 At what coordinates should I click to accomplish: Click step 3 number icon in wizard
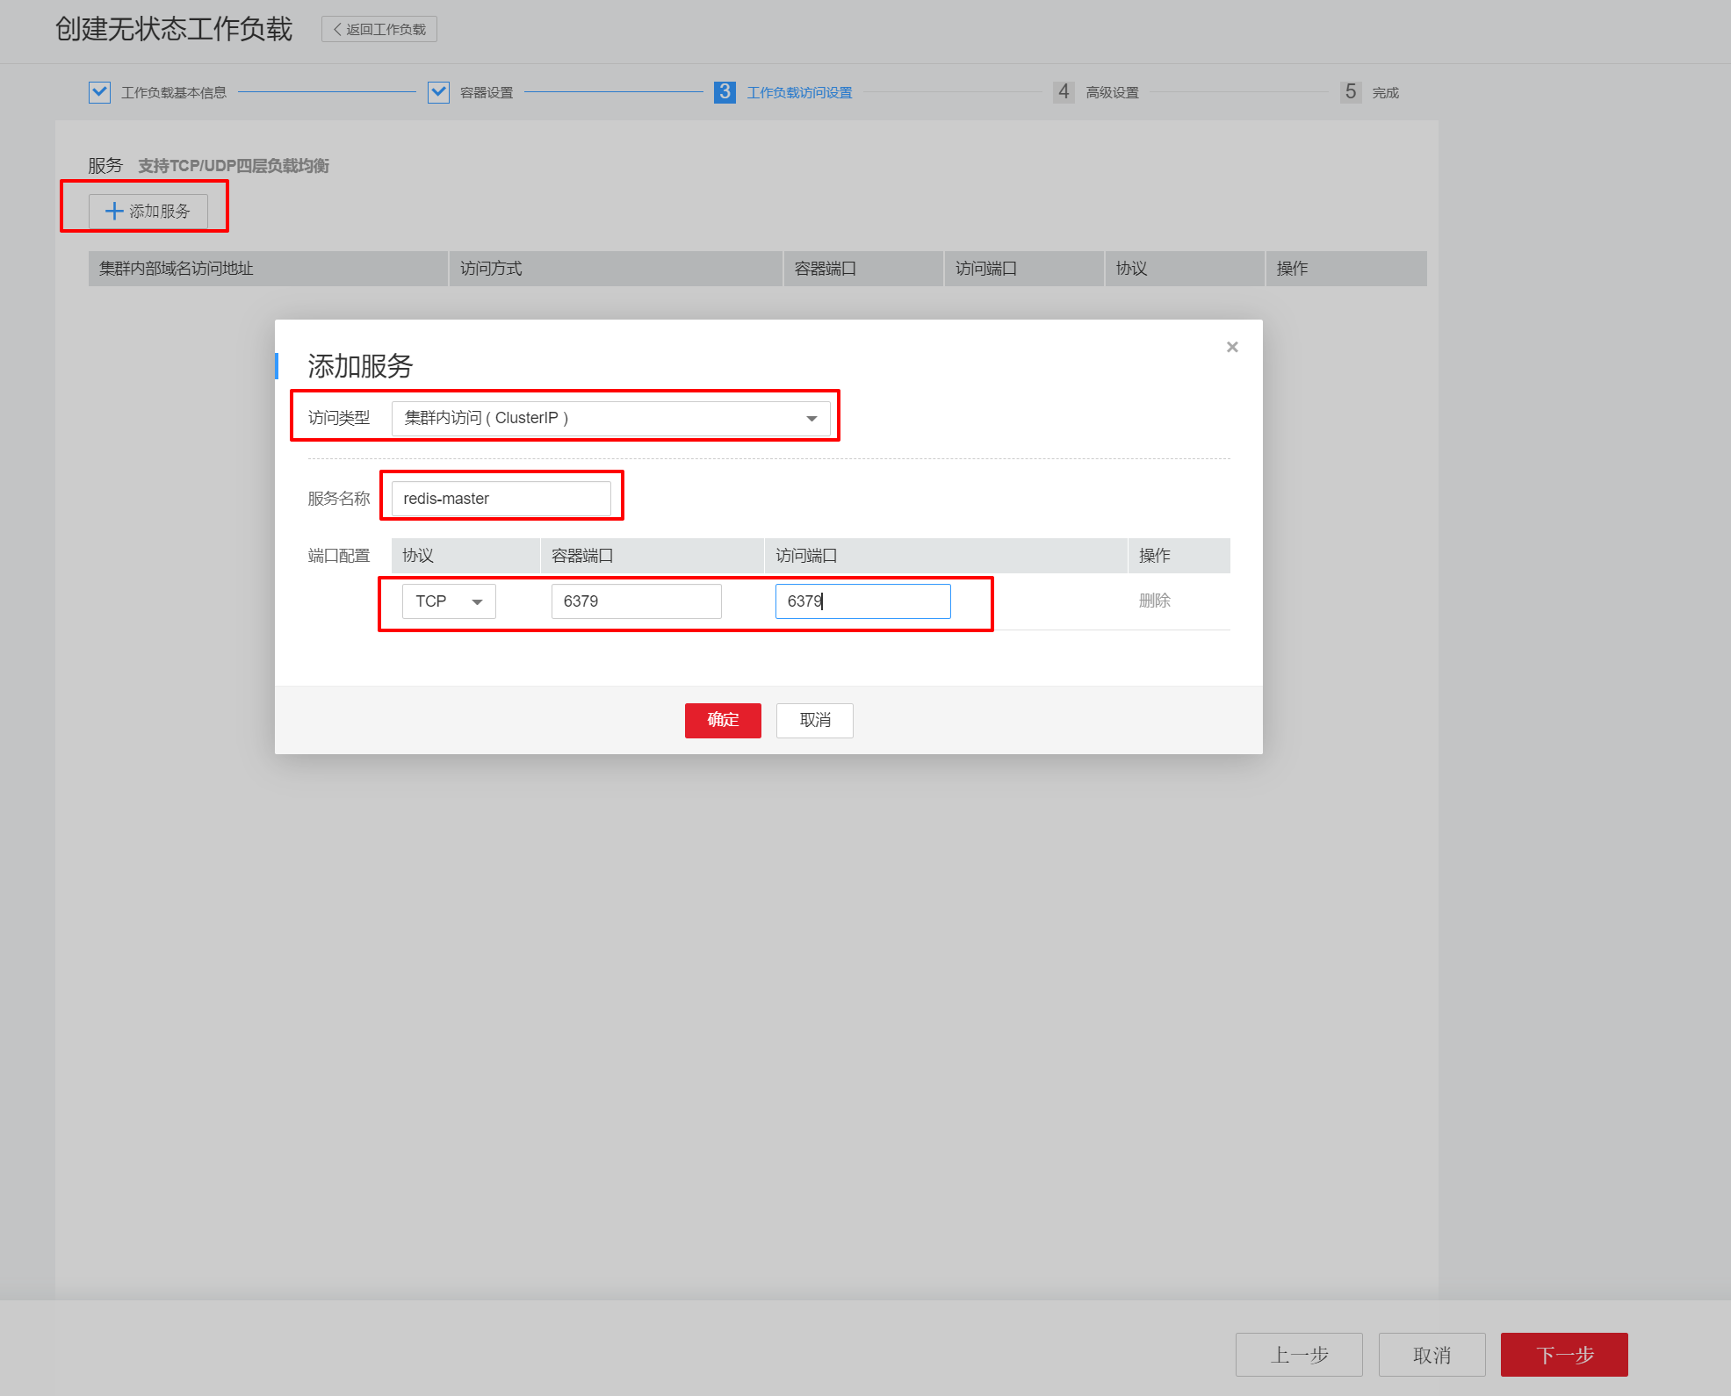[x=725, y=92]
